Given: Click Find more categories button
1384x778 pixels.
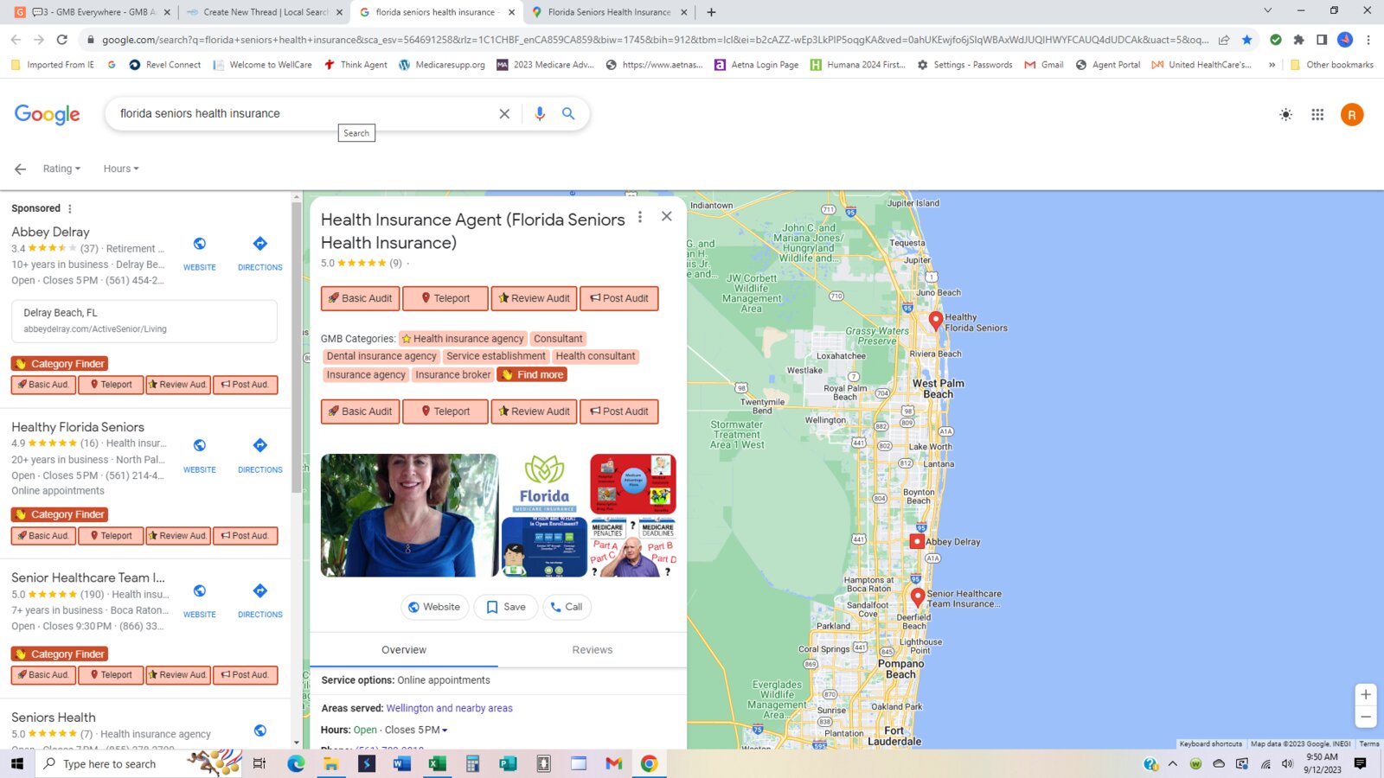Looking at the screenshot, I should click(532, 374).
